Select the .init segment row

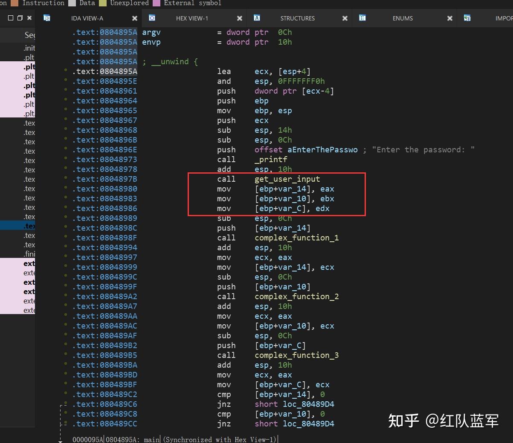(17, 48)
